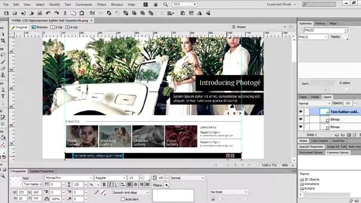Hide the first Bitmap layer
Viewport: 361px width, 203px height.
pyautogui.click(x=301, y=119)
